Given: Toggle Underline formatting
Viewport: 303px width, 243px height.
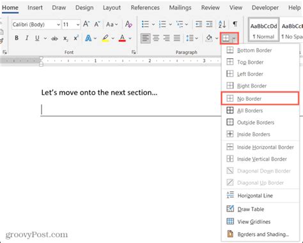Looking at the screenshot, I should coord(37,38).
